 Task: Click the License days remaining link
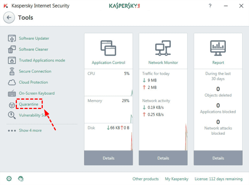219,179
